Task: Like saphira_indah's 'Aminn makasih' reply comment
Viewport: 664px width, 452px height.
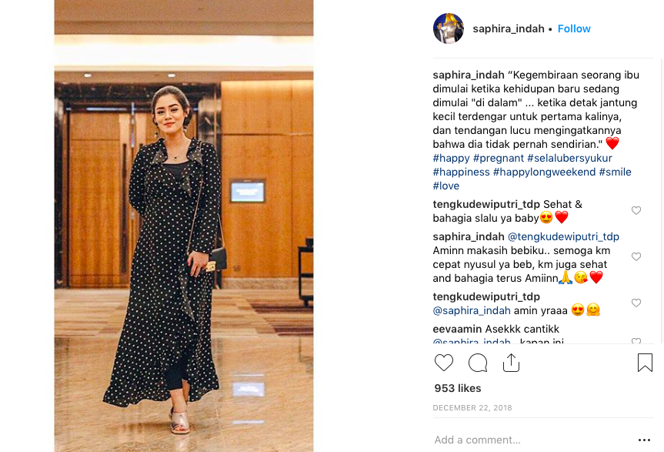Action: (636, 256)
